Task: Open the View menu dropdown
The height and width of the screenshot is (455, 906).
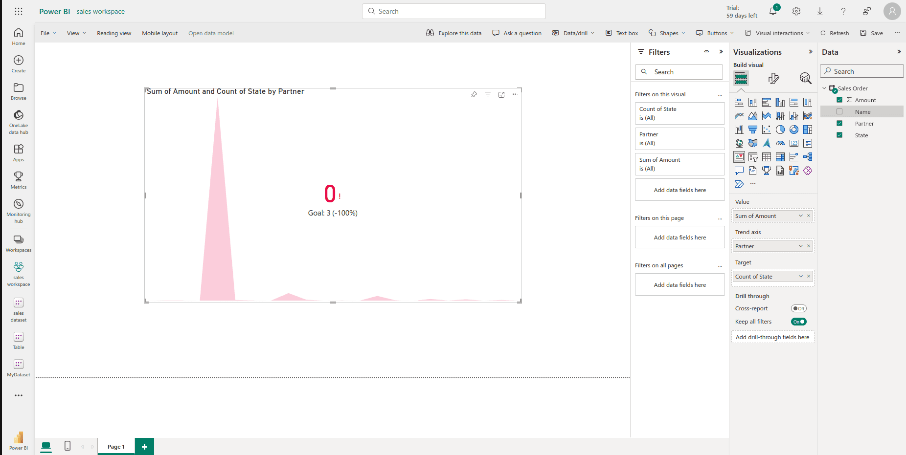Action: pos(76,33)
